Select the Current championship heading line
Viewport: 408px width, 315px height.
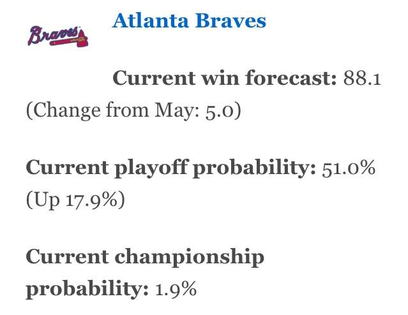pyautogui.click(x=145, y=257)
